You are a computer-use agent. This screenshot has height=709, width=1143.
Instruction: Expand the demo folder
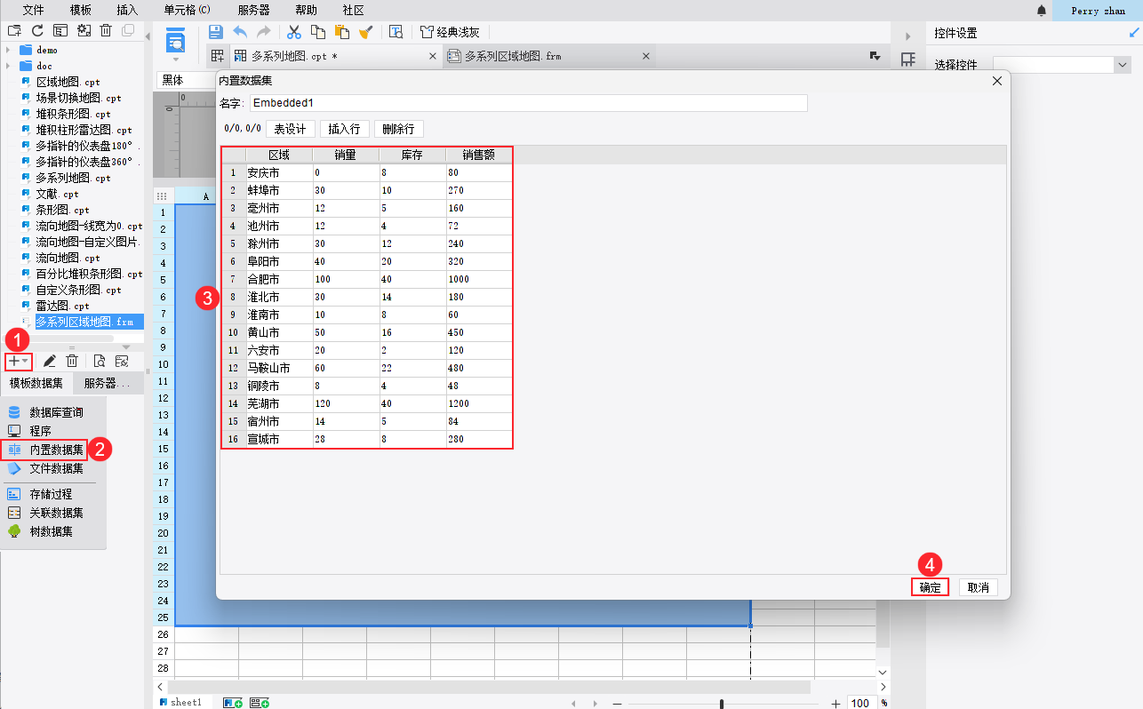[8, 50]
